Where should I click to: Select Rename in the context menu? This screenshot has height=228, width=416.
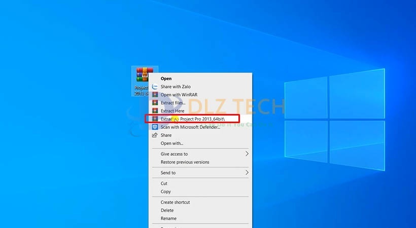(x=200, y=218)
